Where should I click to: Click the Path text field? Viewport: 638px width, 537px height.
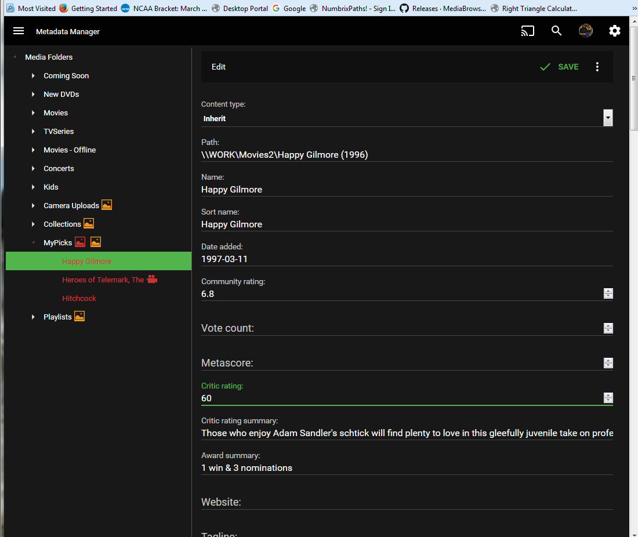[x=407, y=155]
